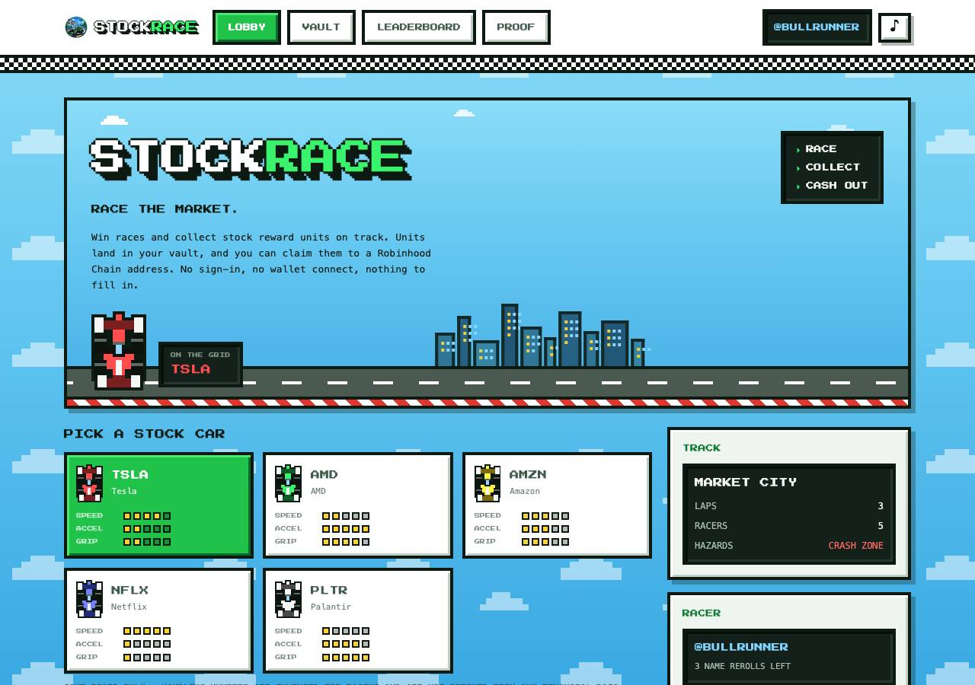Click the 'RACE THE MARKET.' tagline
The width and height of the screenshot is (975, 685).
coord(165,209)
